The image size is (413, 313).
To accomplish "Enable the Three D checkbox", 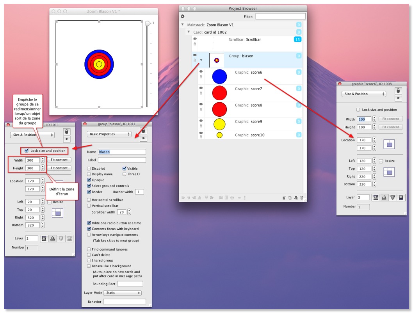I will click(x=125, y=174).
